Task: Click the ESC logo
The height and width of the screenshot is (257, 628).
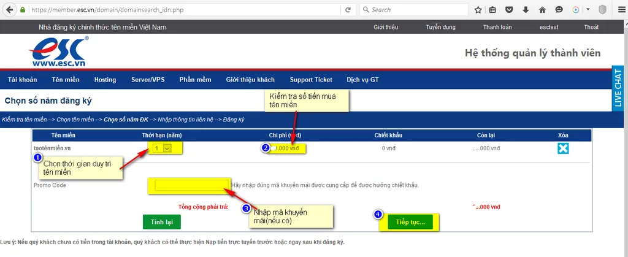Action: 59,52
